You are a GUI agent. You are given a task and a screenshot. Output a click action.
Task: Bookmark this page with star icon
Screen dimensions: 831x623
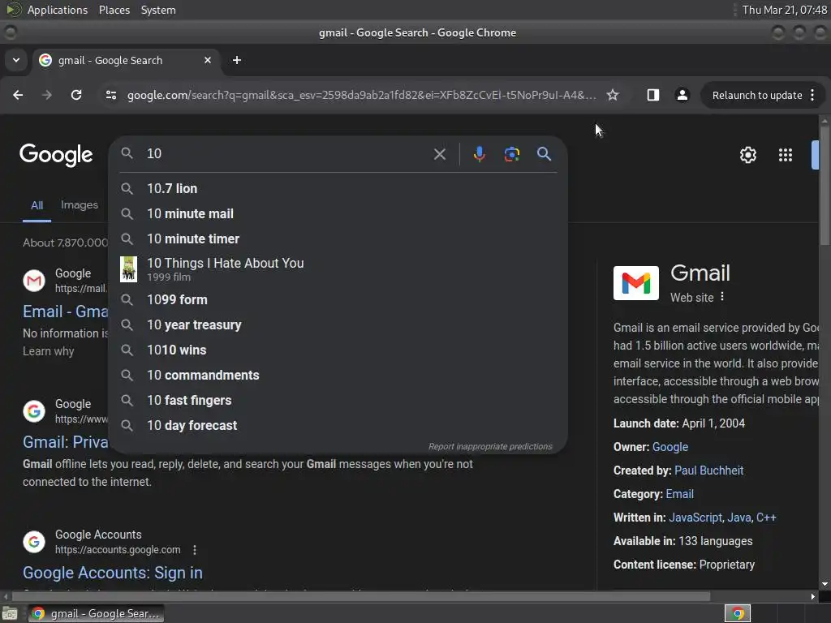(613, 95)
